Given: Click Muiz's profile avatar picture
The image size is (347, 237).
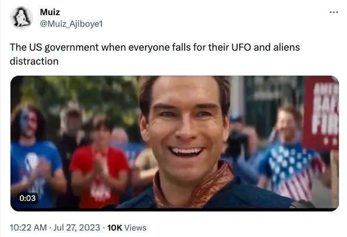Looking at the screenshot, I should coord(22,17).
